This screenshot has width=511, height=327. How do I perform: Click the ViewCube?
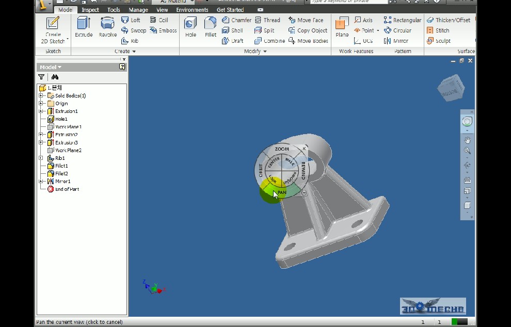click(x=451, y=88)
